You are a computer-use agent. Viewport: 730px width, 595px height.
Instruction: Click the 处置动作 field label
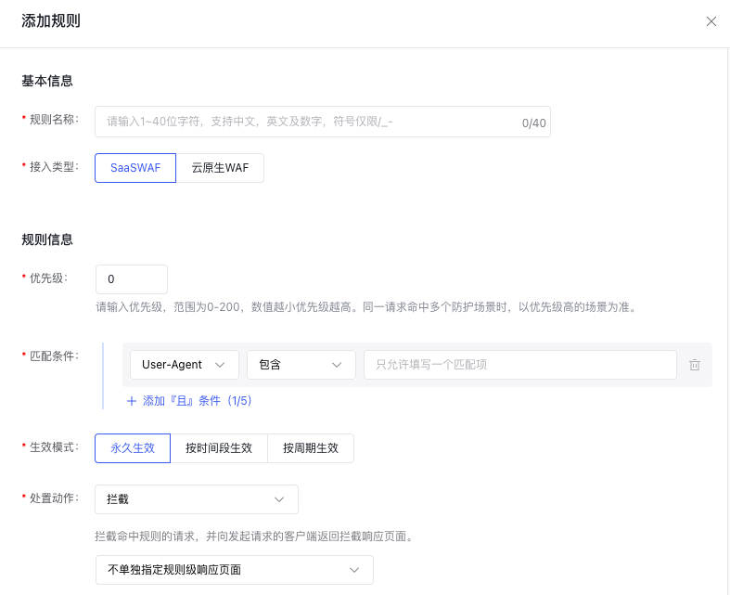pyautogui.click(x=54, y=498)
